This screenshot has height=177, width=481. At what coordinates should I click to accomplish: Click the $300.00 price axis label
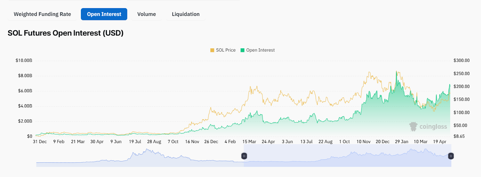(x=461, y=61)
